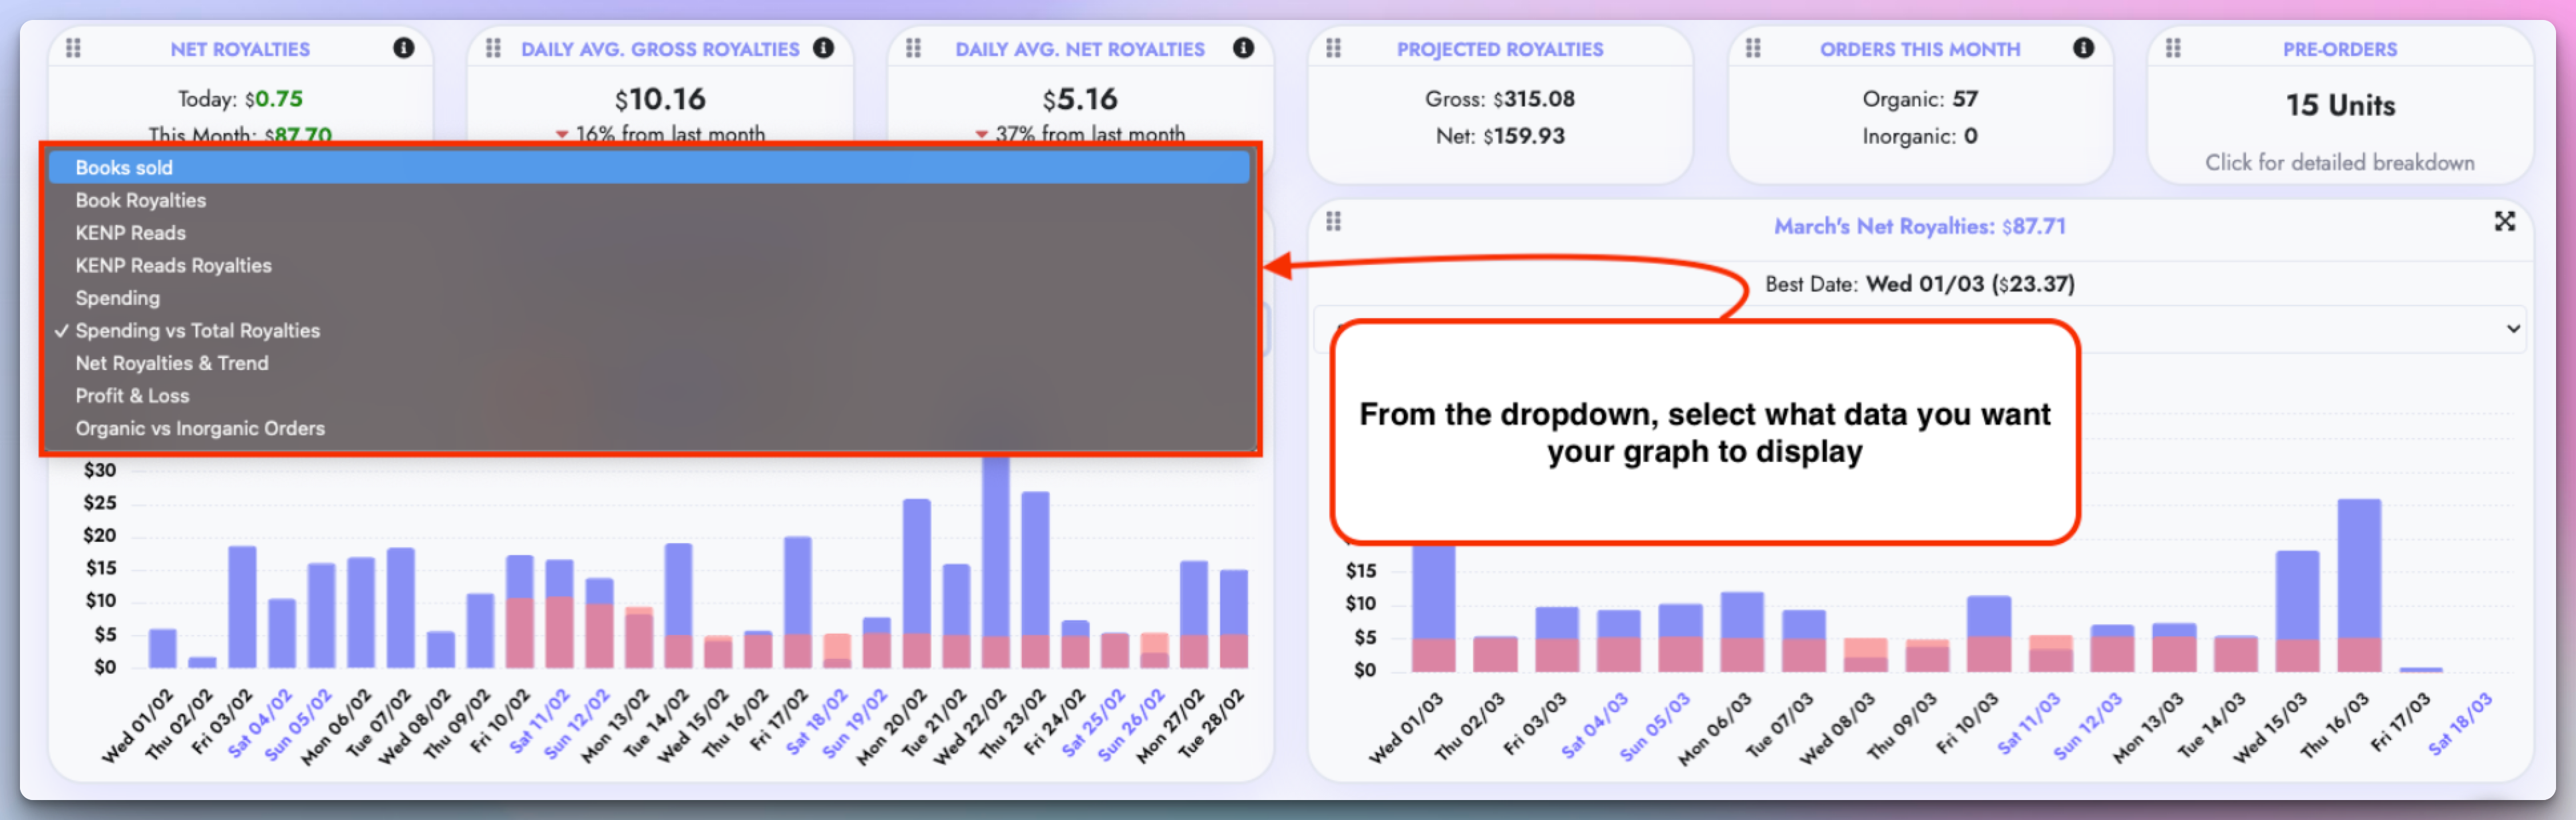Grab the Daily Avg. Gross Royalties drag handle
Viewport: 2576px width, 820px height.
pyautogui.click(x=493, y=48)
